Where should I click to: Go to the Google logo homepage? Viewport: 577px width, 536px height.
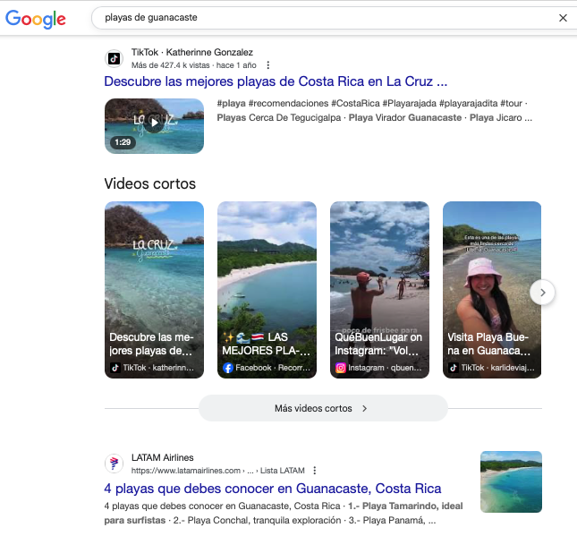(36, 19)
